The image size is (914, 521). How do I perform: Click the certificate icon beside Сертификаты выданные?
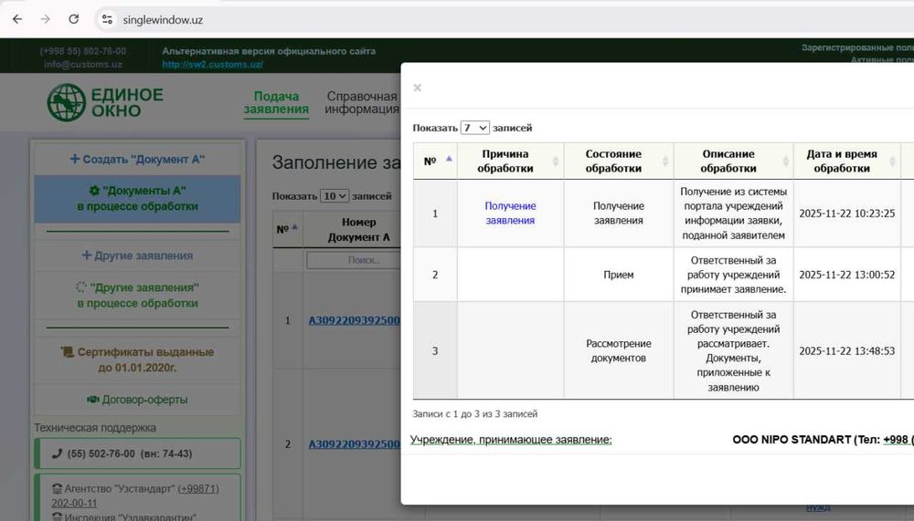[67, 351]
